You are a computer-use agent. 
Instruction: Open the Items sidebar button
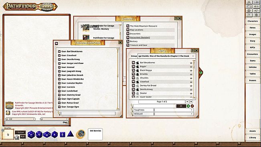[253, 61]
